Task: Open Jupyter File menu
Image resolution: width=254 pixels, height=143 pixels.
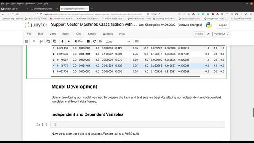Action: (29, 34)
